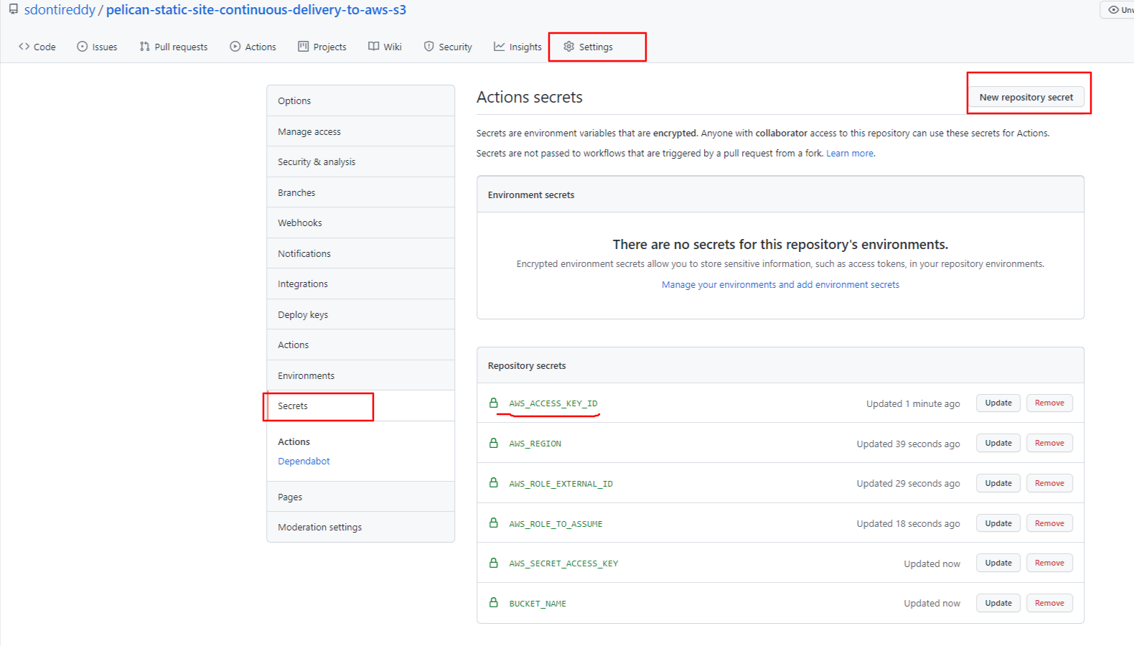Click the Actions secrets page heading

click(x=530, y=97)
